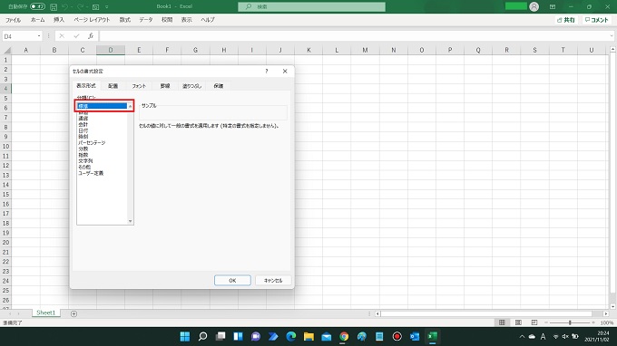Viewport: 617px width, 346px height.
Task: Select 会計 in the category list
Action: point(83,124)
